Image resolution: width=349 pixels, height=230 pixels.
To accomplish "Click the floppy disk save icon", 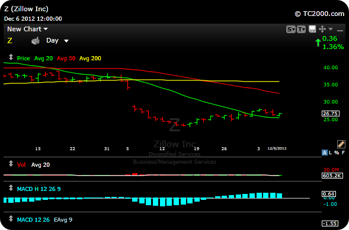I will click(x=312, y=29).
